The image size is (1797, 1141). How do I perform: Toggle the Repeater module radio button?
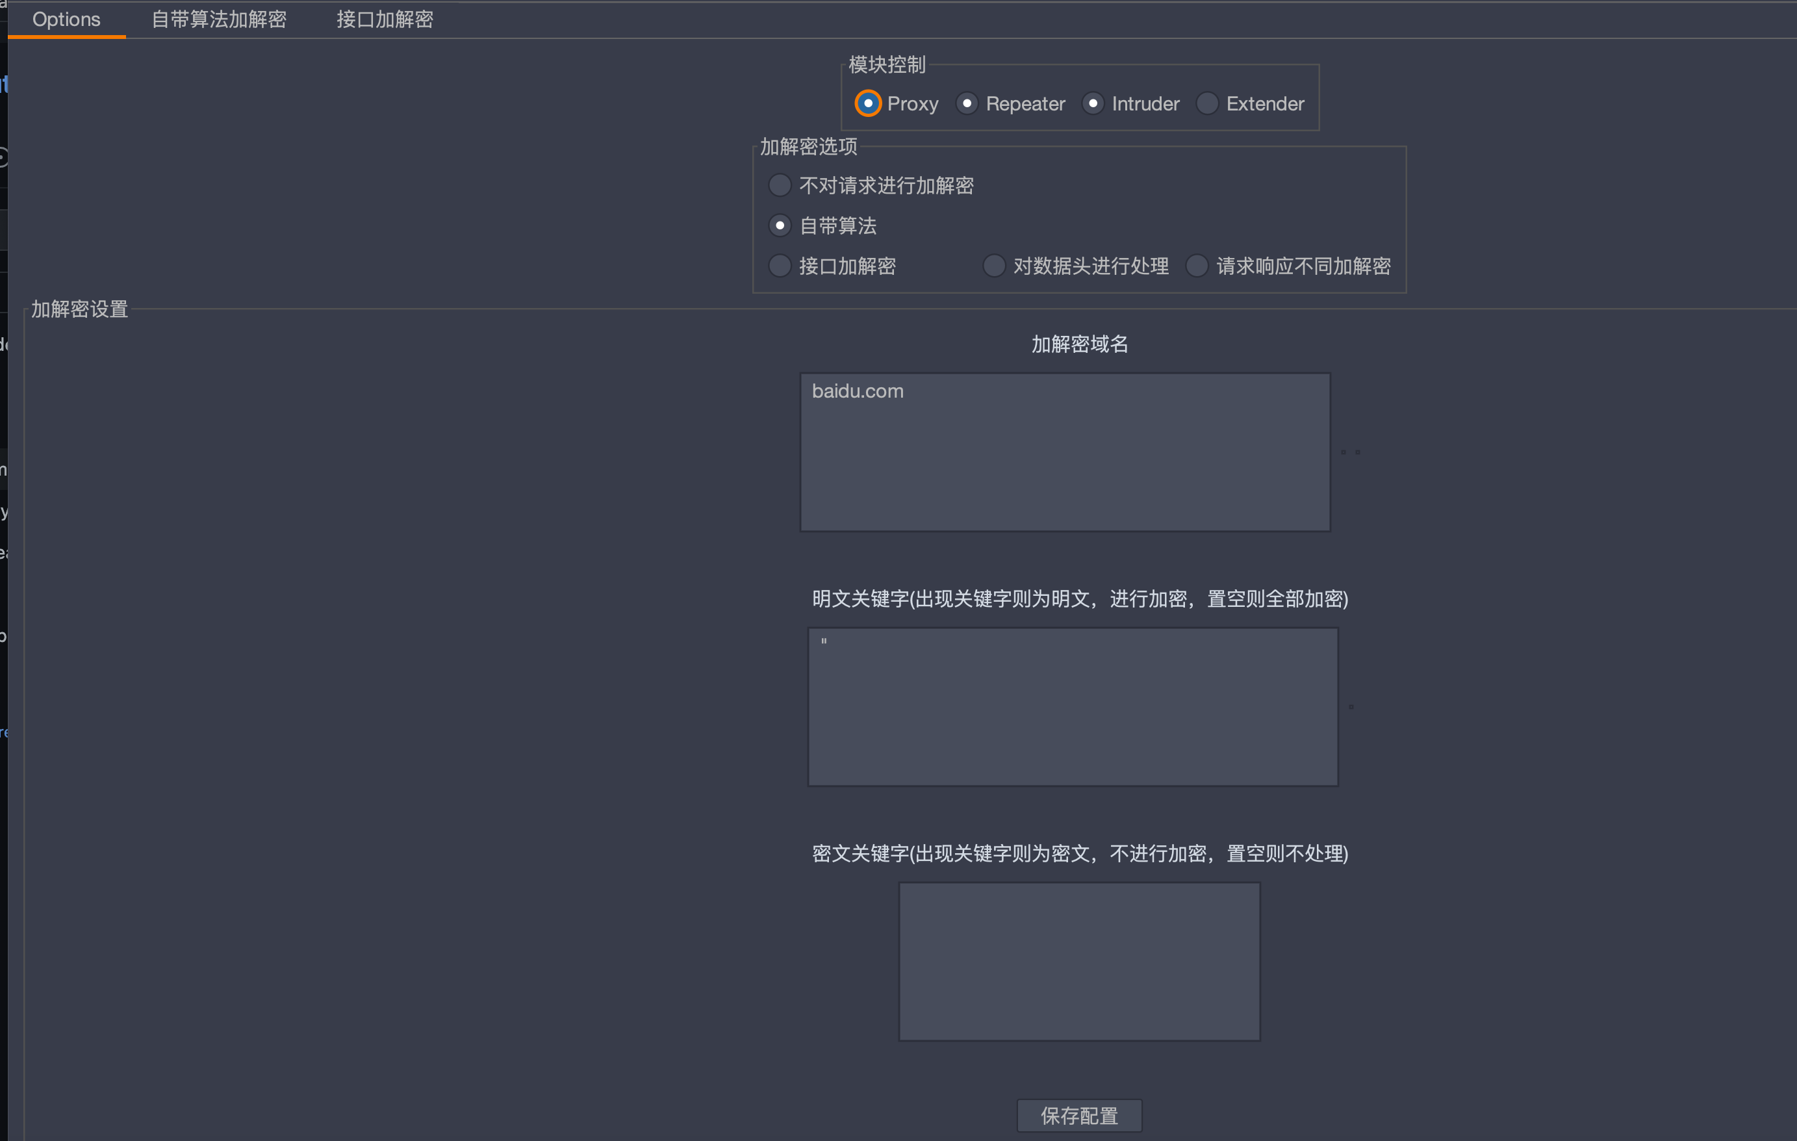(967, 103)
